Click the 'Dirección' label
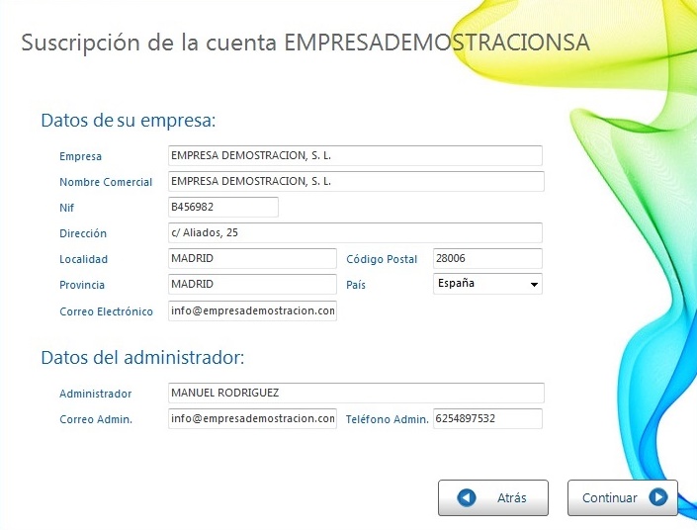 tap(83, 233)
